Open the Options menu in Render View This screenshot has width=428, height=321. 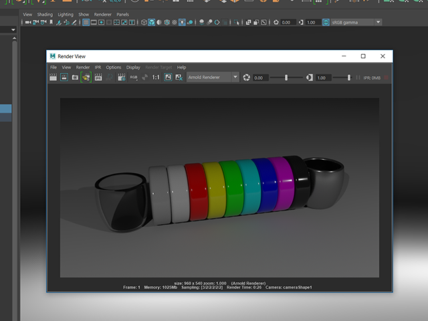pos(114,67)
